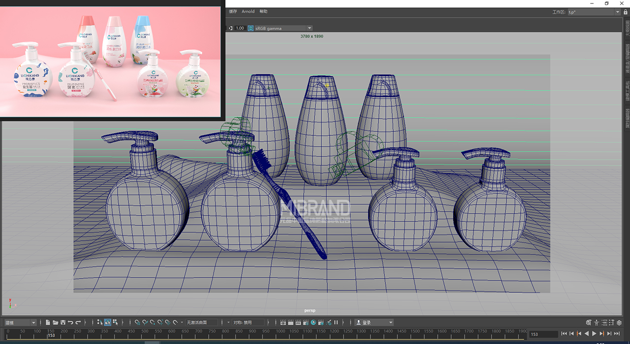Click the New Scene file icon
This screenshot has height=344, width=630.
[x=48, y=322]
